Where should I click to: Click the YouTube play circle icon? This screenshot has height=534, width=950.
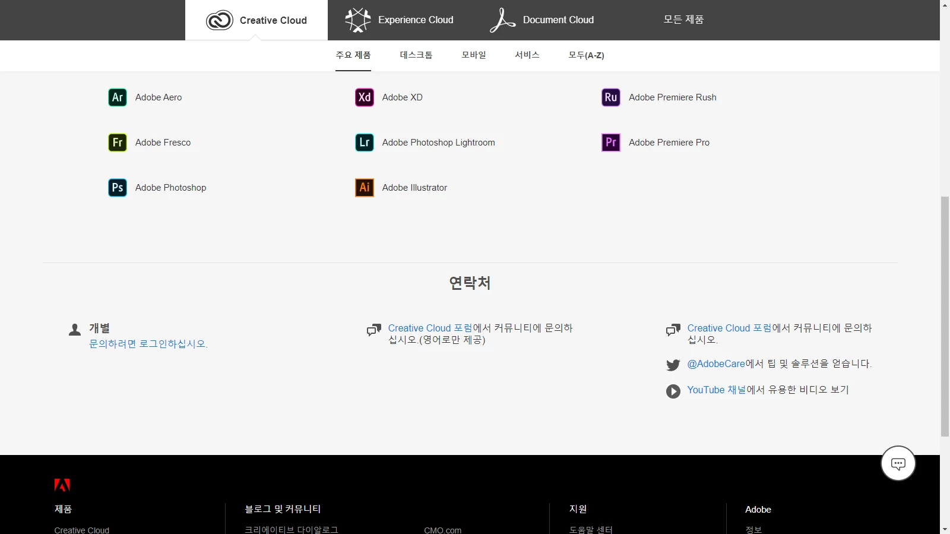click(x=673, y=391)
